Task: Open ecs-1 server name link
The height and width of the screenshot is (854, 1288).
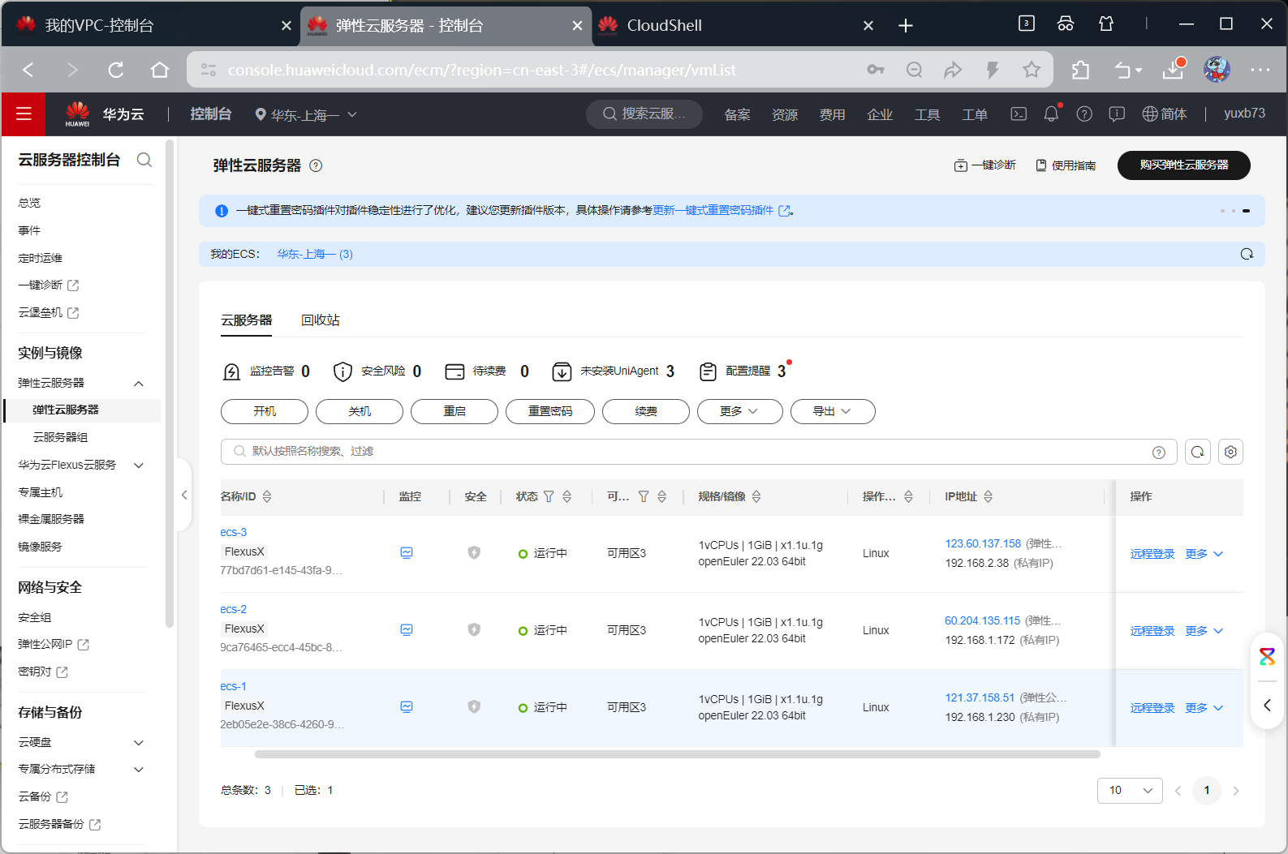Action: (x=233, y=686)
